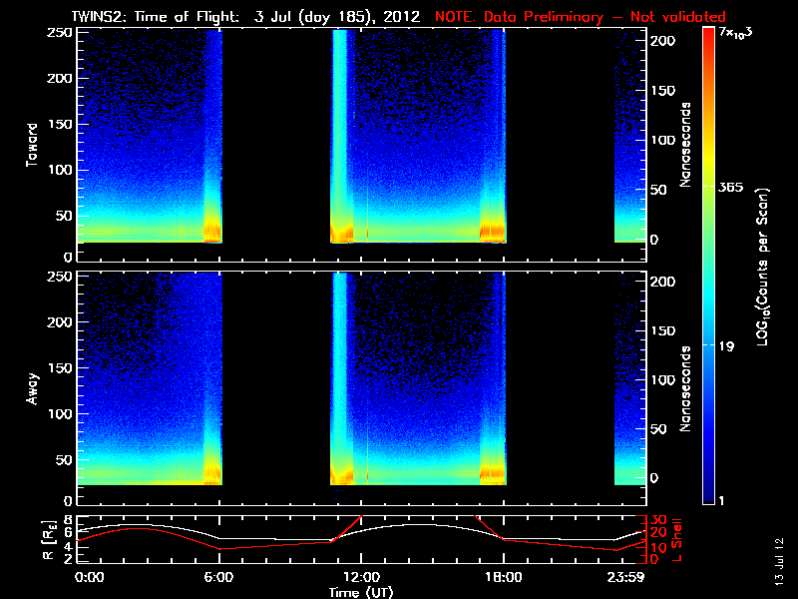The height and width of the screenshot is (599, 798).
Task: Click the red 'L Shell' axis label
Action: 676,540
